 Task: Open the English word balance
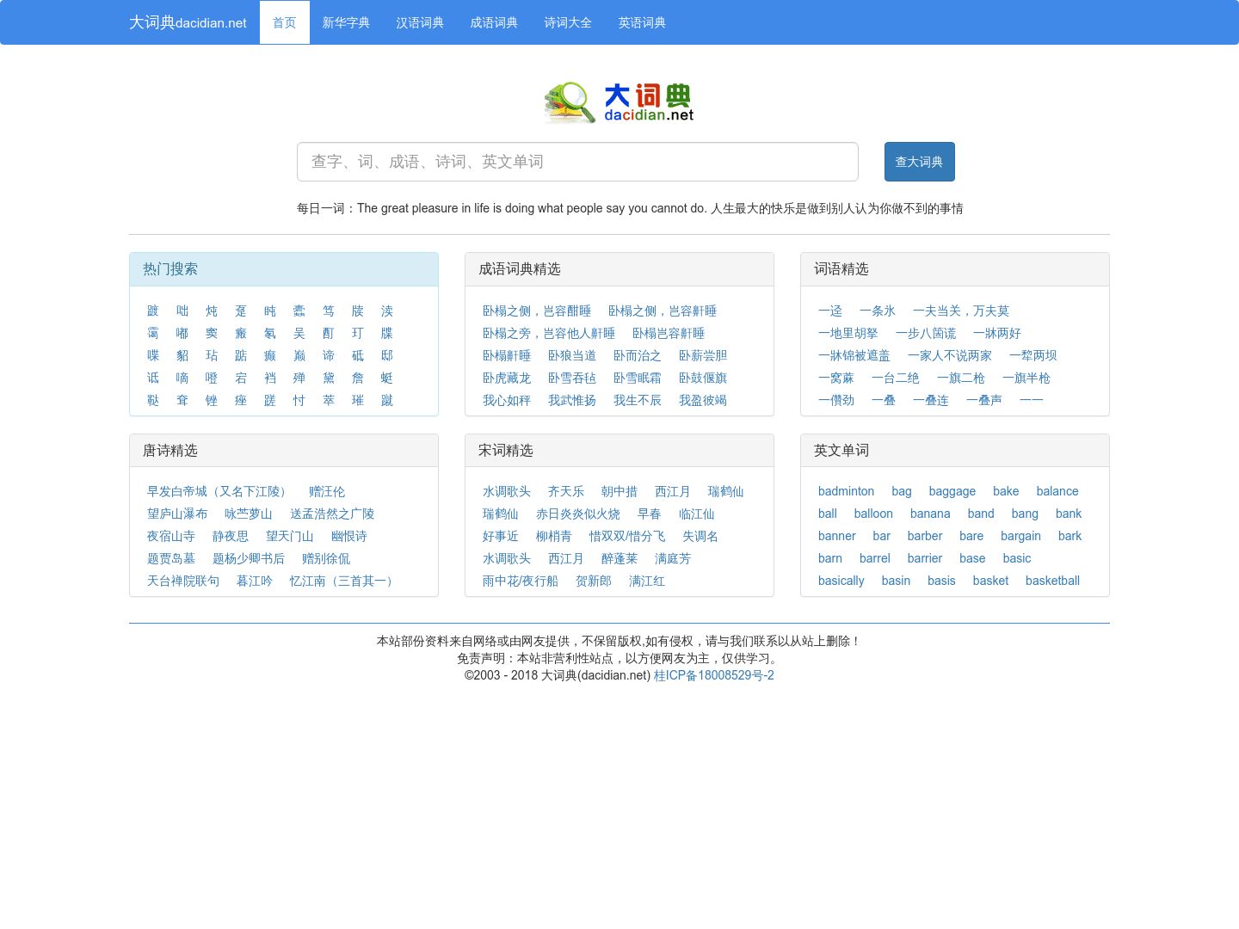(1057, 491)
